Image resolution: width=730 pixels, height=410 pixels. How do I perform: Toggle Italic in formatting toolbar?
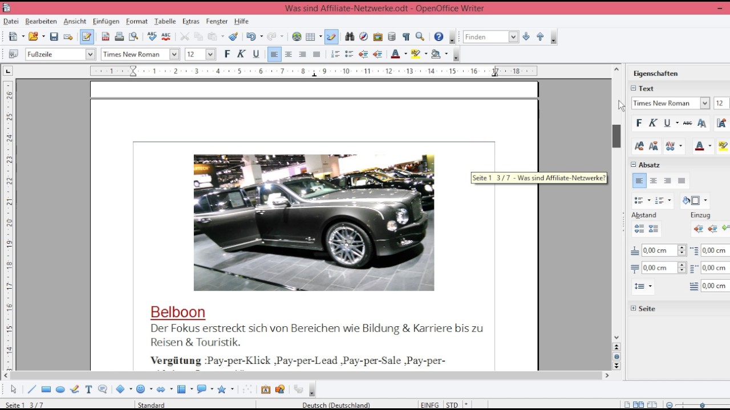coord(241,54)
